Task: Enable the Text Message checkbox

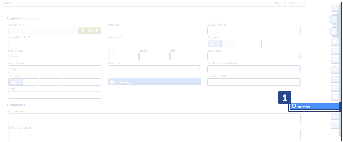Action: click(x=112, y=82)
